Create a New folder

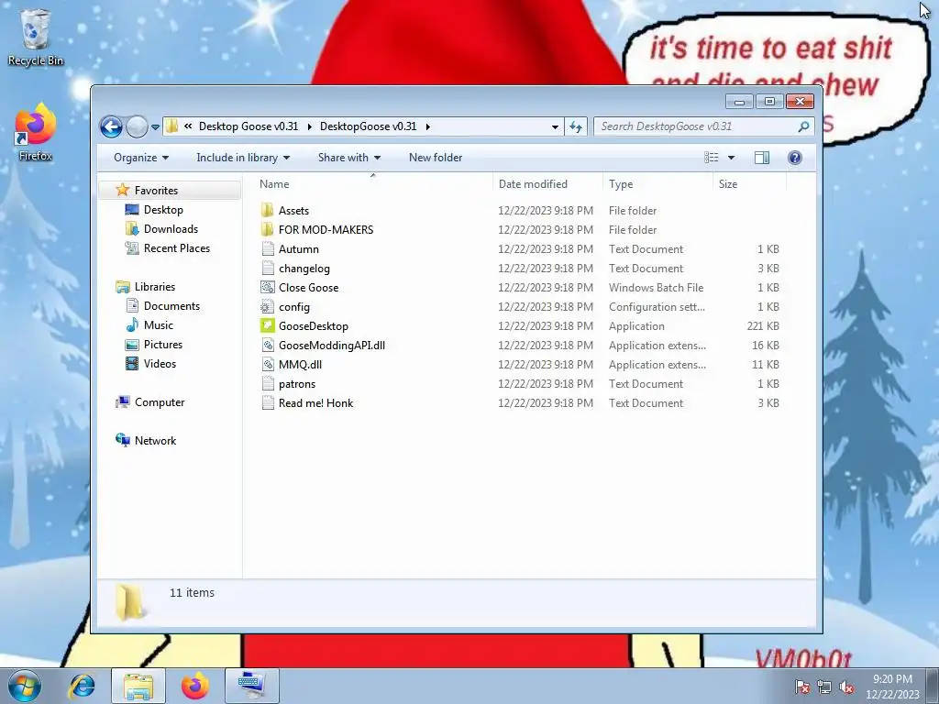[436, 158]
